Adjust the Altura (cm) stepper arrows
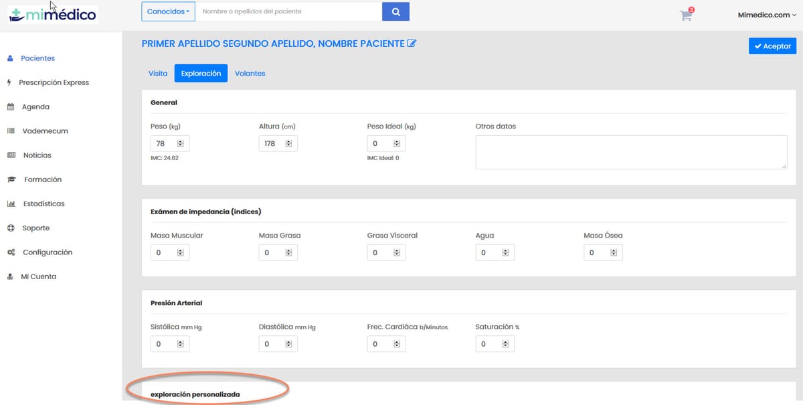Viewport: 803px width, 405px height. pyautogui.click(x=288, y=144)
